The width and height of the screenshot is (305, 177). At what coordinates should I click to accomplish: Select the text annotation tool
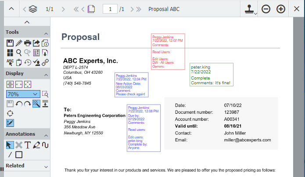[x=27, y=144]
